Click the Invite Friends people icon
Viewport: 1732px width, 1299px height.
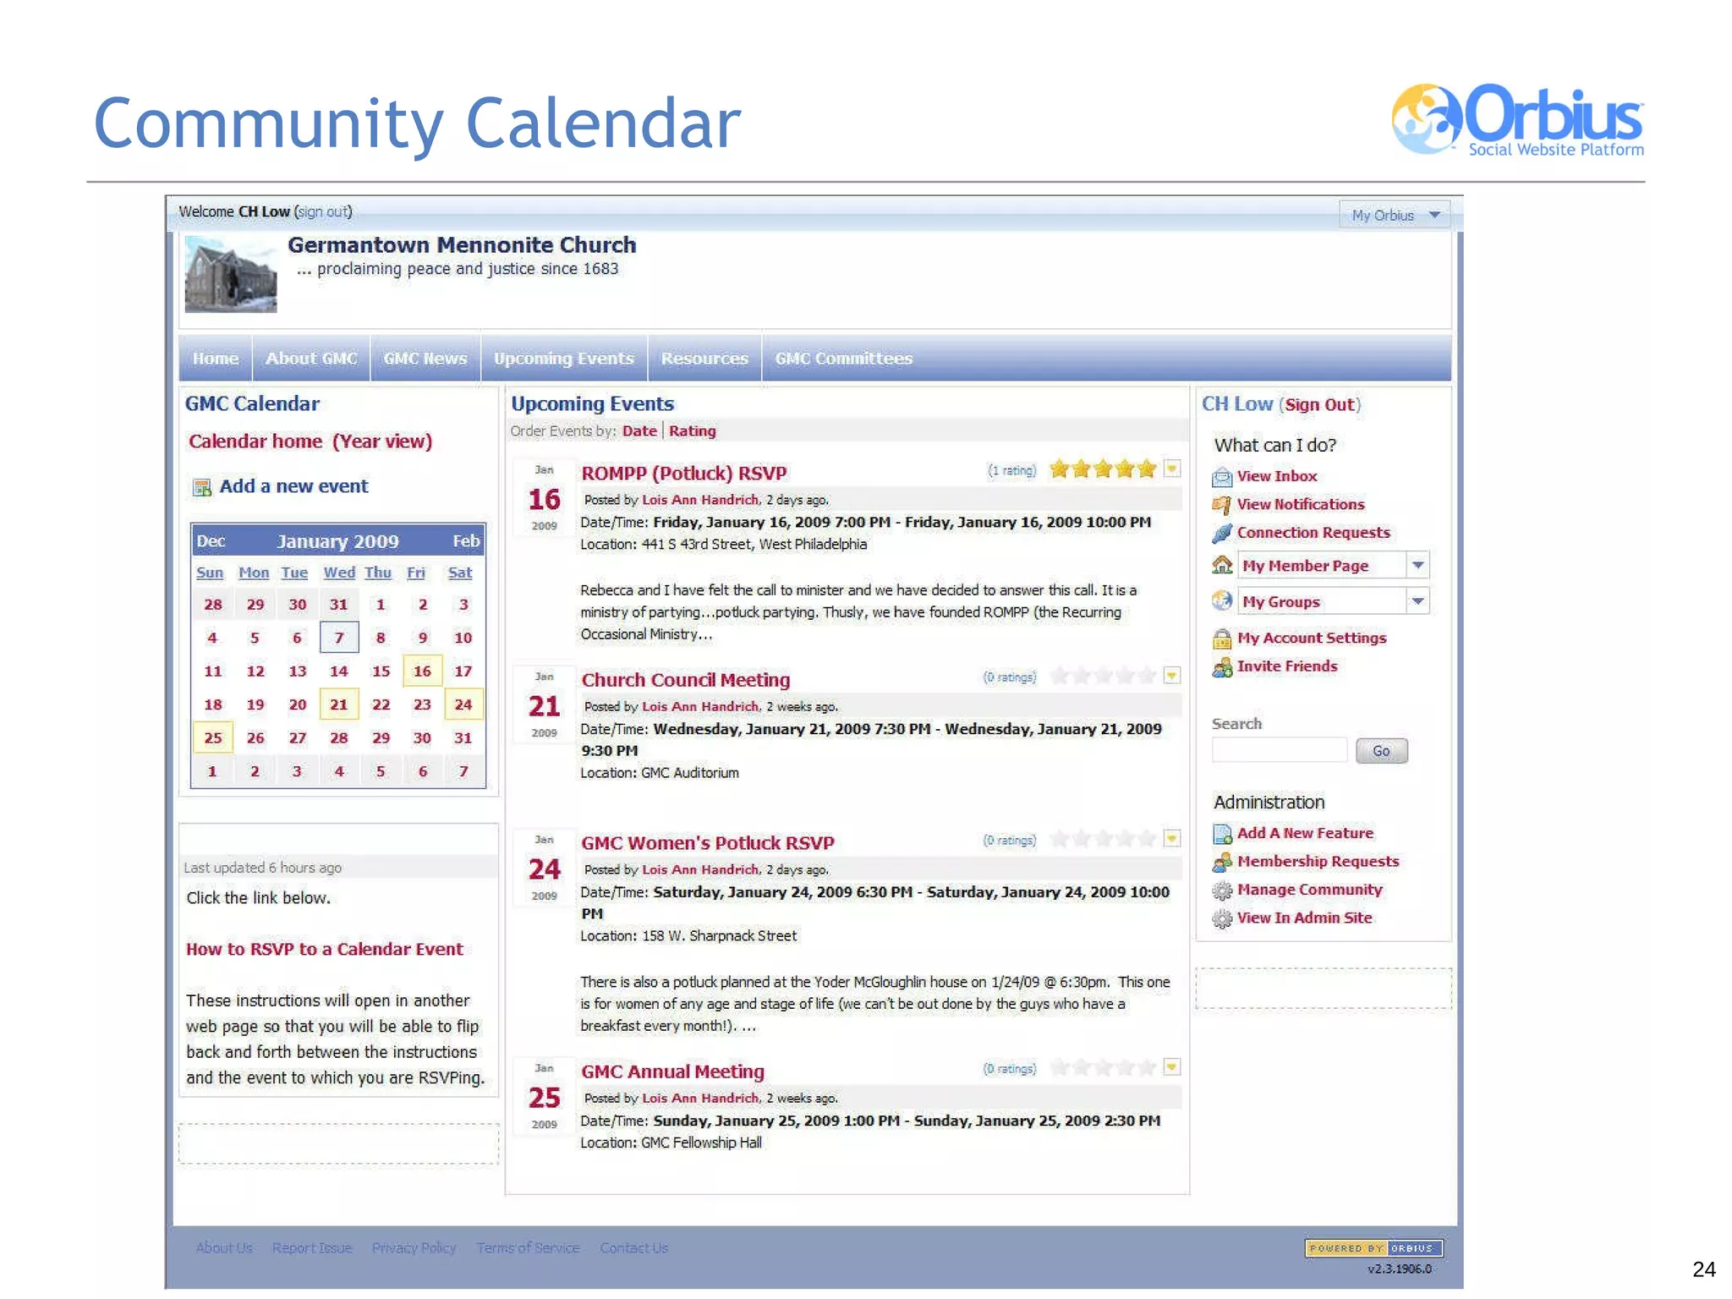[1221, 667]
